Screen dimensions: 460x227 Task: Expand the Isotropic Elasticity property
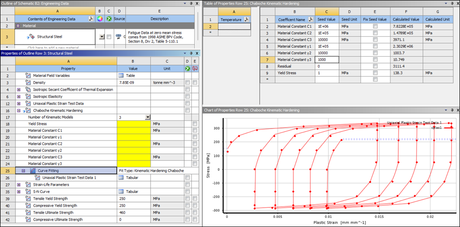pos(19,97)
